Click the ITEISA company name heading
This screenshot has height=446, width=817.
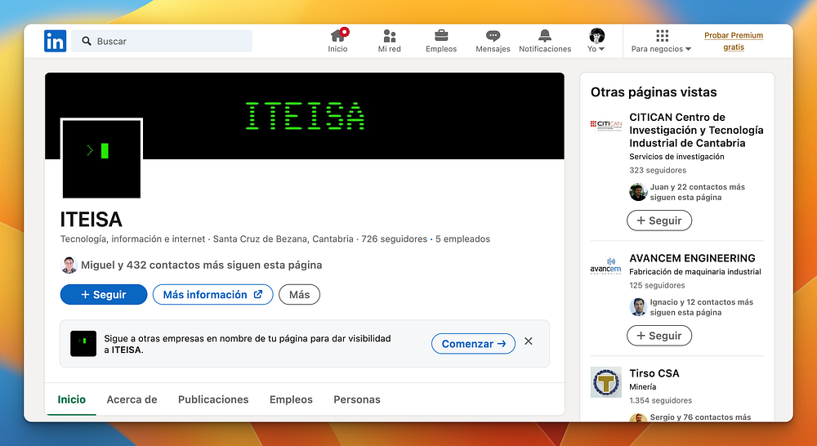point(92,220)
